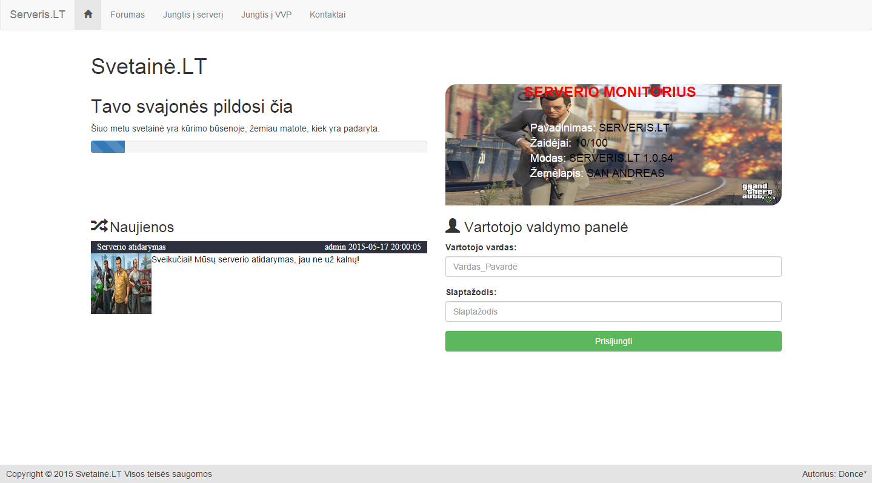Click the Naujienos section heading
The width and height of the screenshot is (872, 483).
click(142, 227)
